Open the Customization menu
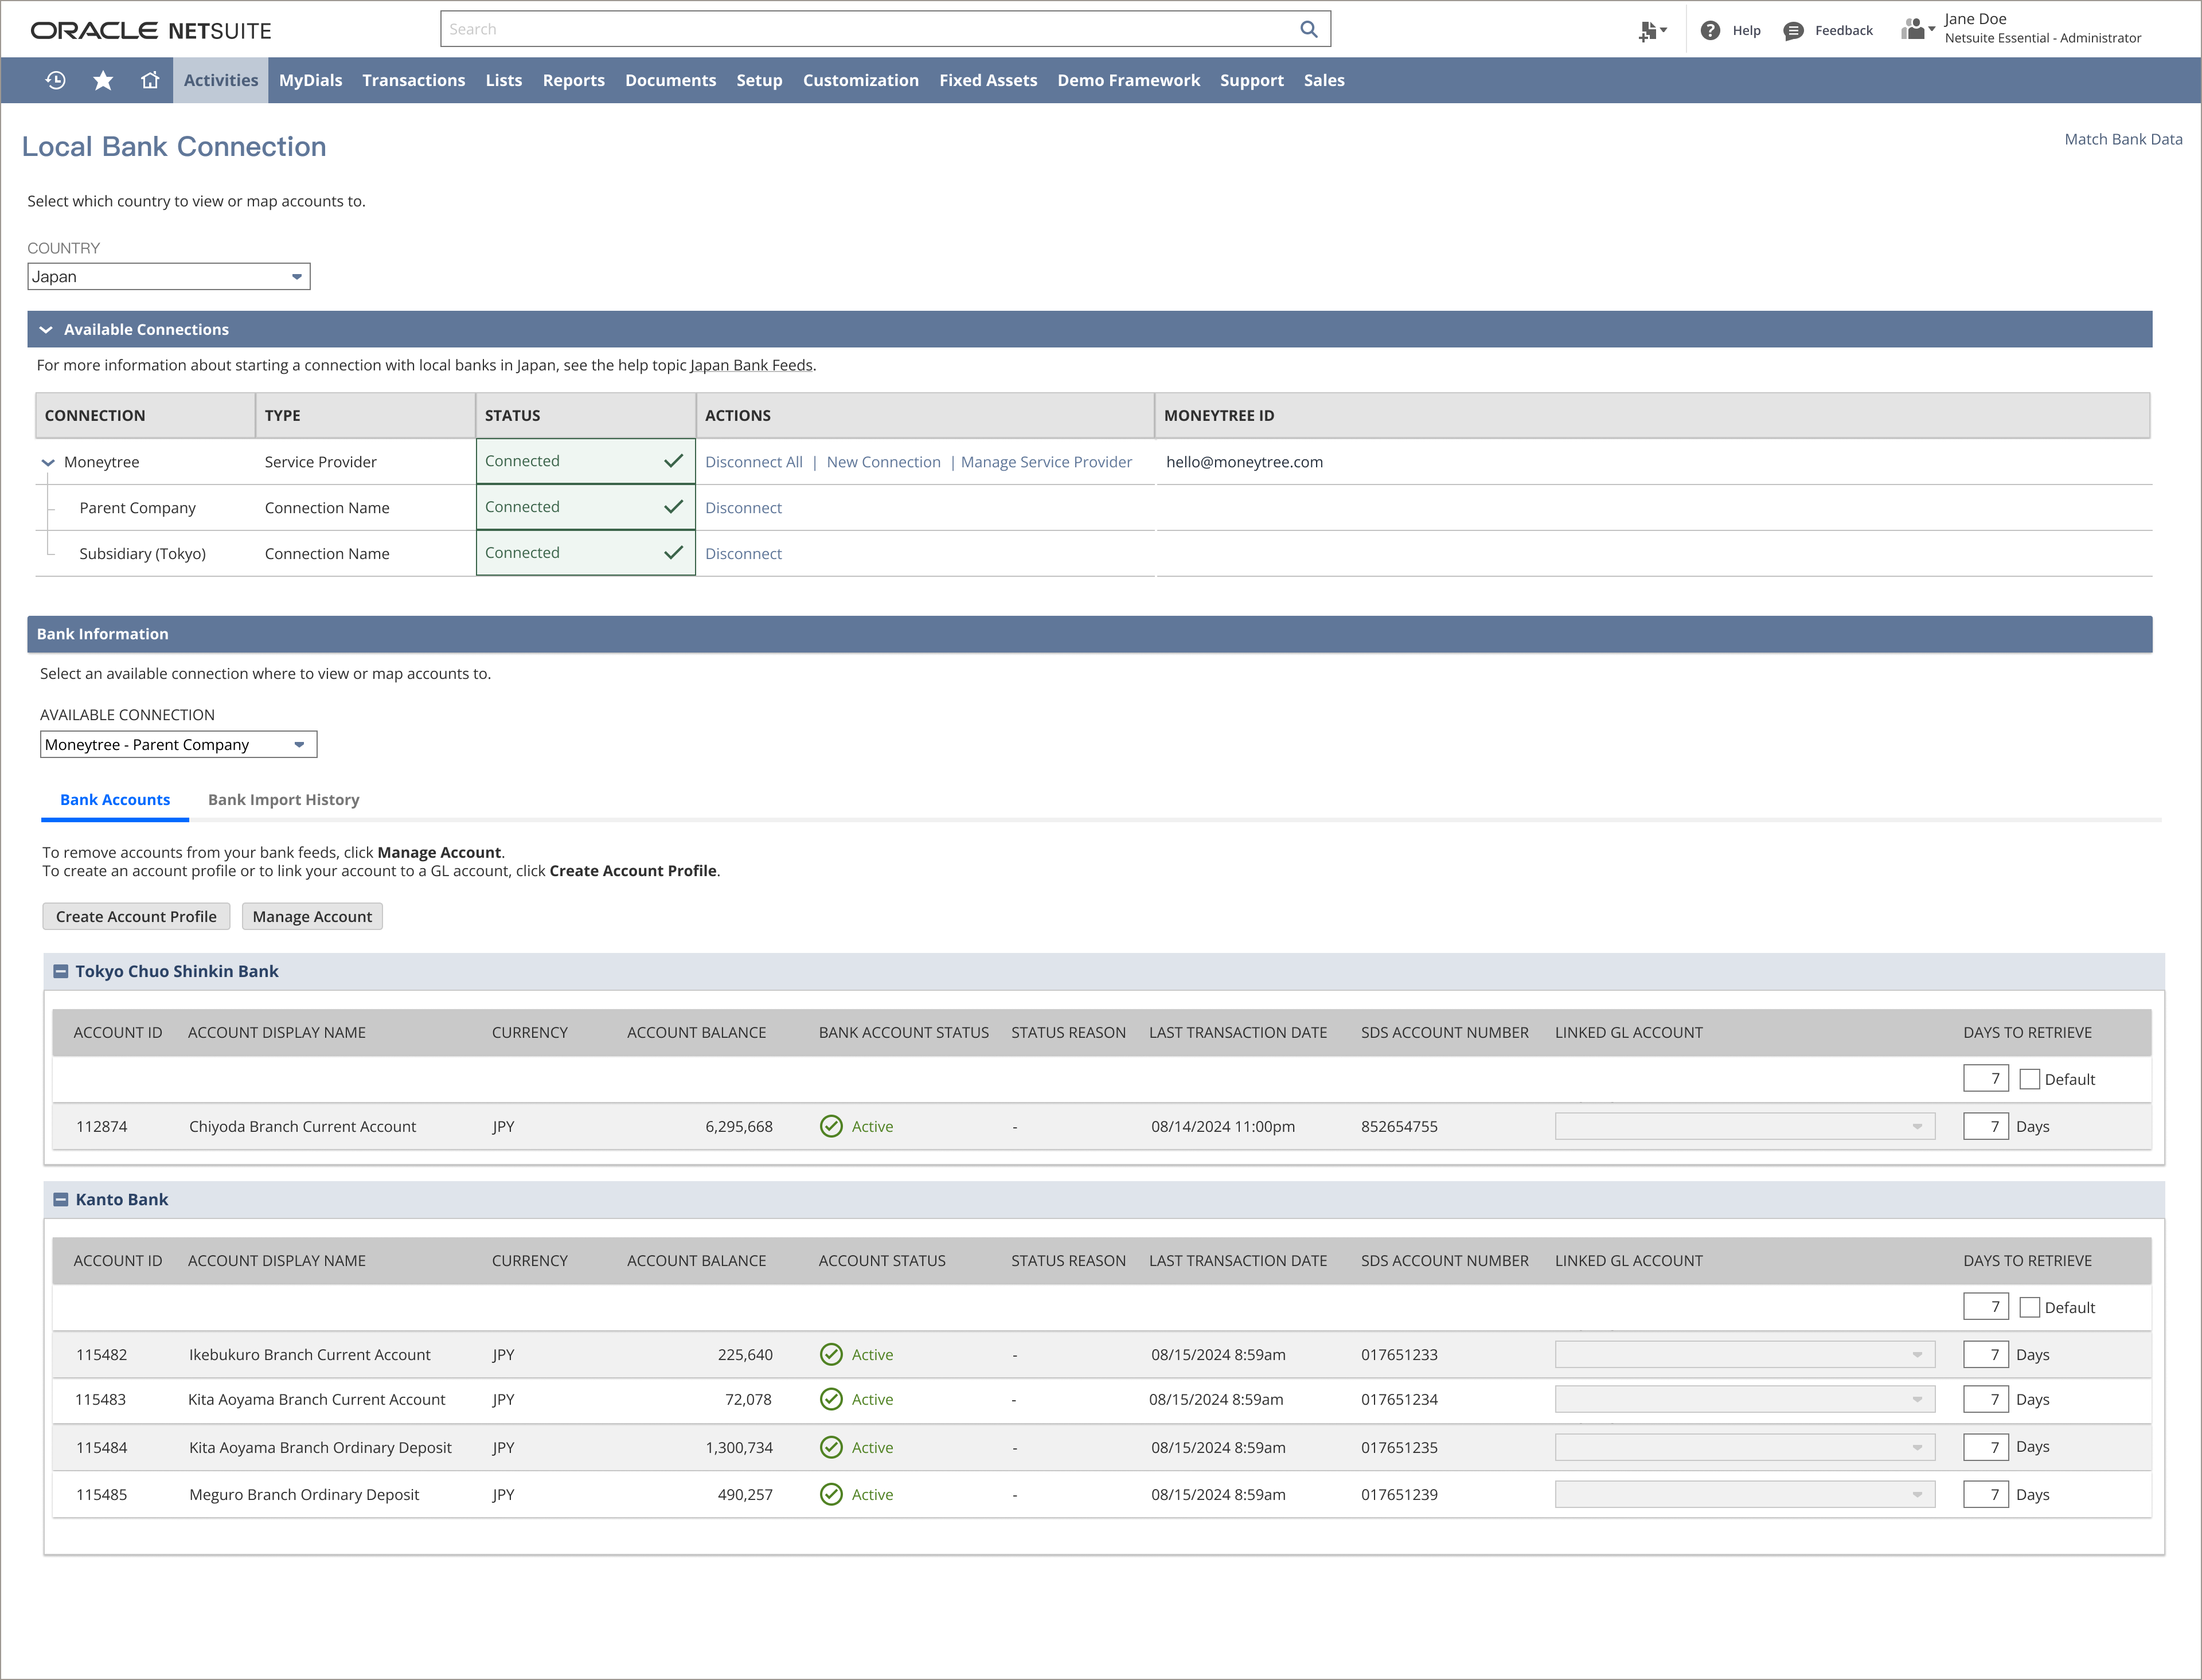 (860, 80)
